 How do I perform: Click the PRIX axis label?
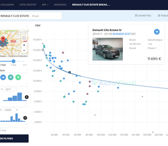[x=38, y=26]
